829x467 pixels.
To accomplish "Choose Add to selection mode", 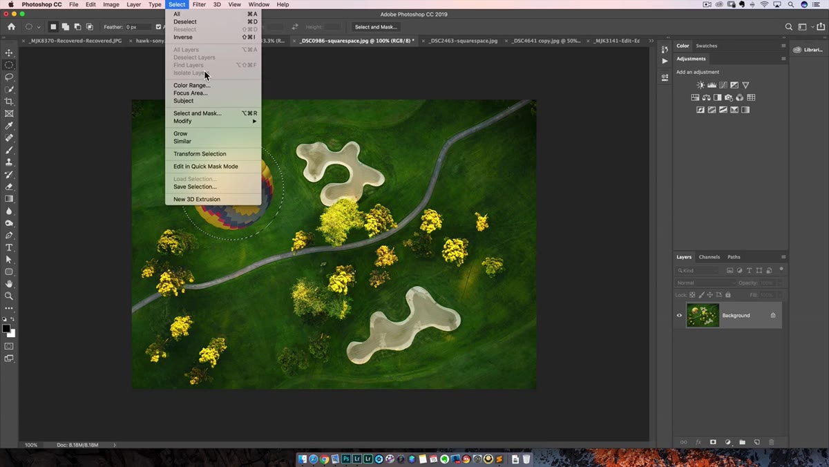I will 65,27.
